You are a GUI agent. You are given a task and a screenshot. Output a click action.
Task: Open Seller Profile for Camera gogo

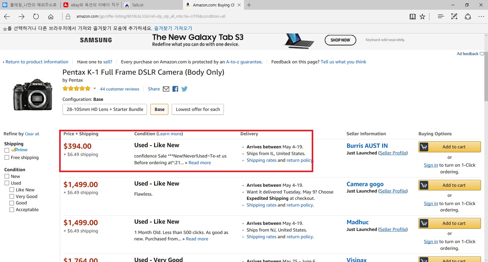(393, 191)
